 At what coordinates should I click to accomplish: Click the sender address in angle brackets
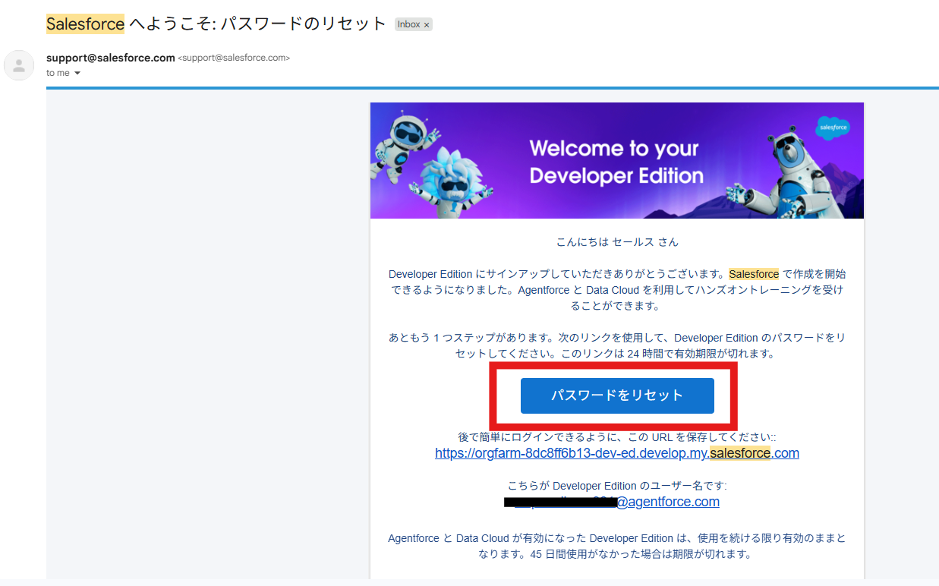pyautogui.click(x=234, y=58)
